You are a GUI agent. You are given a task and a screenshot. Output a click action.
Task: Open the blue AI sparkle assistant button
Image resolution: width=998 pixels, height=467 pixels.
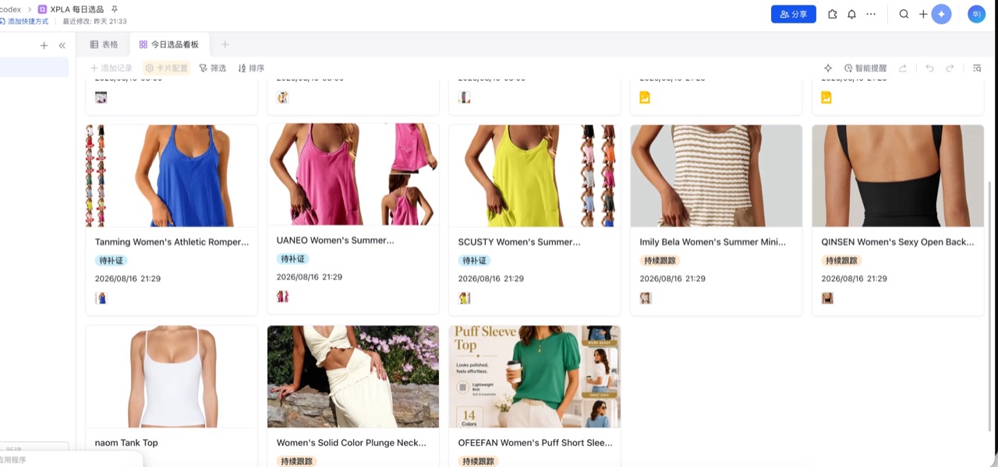941,14
